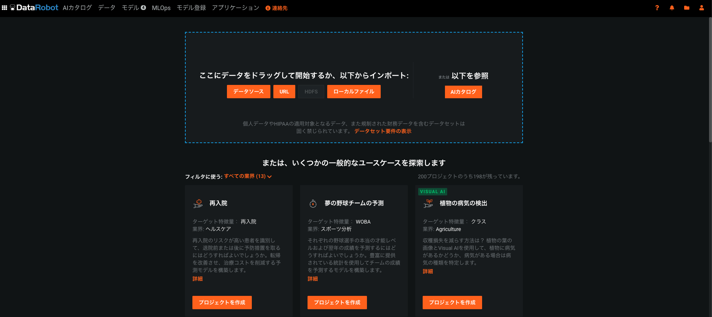Screen dimensions: 712x317
Task: Open データセット要件の表示 link
Action: [x=383, y=131]
